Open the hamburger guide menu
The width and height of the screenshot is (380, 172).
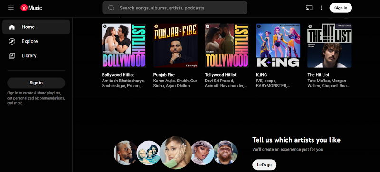(x=11, y=8)
